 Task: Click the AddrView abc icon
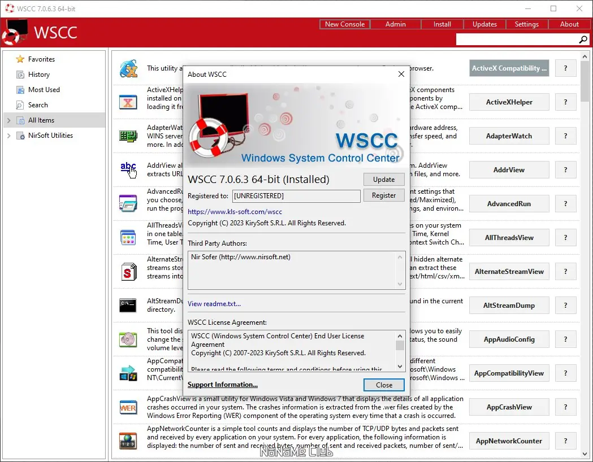point(128,170)
